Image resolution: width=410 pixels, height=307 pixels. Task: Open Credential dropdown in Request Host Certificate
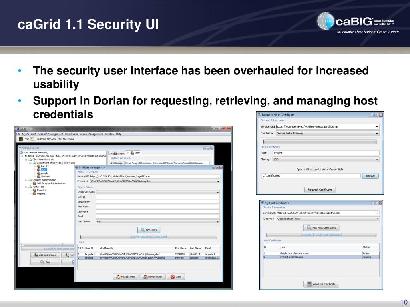[x=377, y=133]
